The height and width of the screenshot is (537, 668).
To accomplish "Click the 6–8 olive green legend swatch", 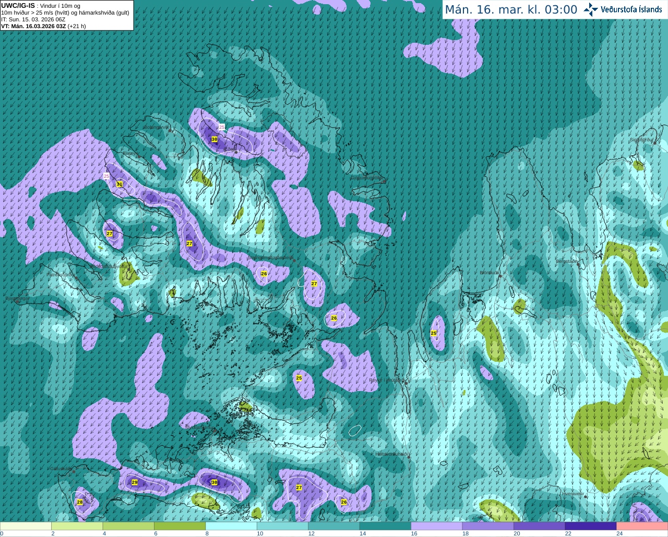I will point(180,526).
